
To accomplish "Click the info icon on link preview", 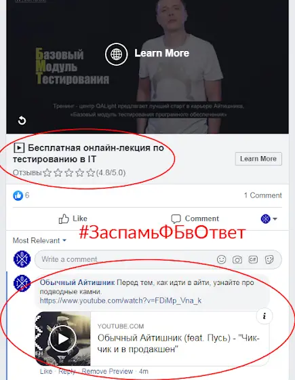I will click(x=264, y=316).
